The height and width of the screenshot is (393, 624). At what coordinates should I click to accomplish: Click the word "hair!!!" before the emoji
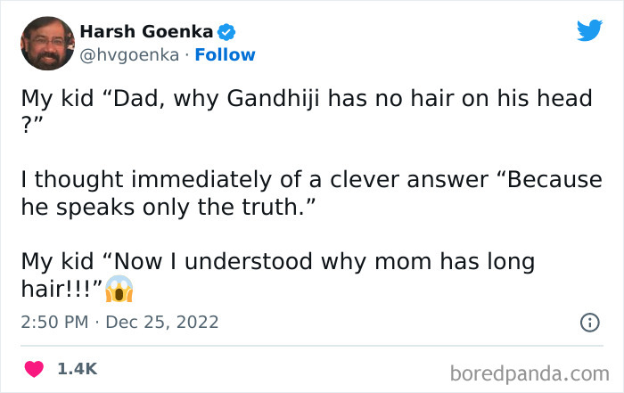tap(61, 287)
